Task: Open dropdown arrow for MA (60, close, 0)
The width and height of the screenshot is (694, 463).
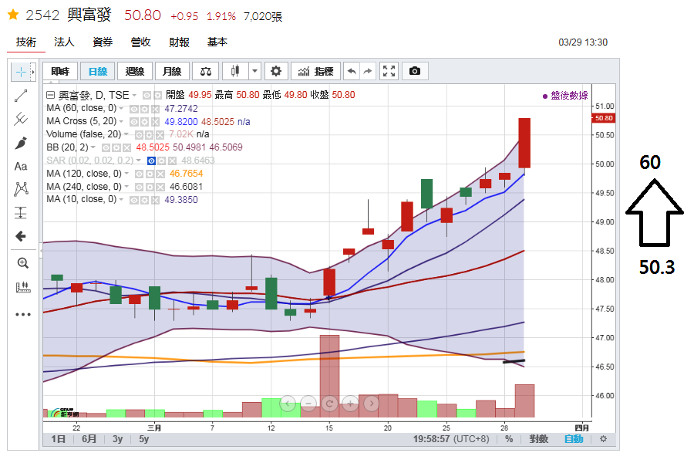Action: click(121, 108)
